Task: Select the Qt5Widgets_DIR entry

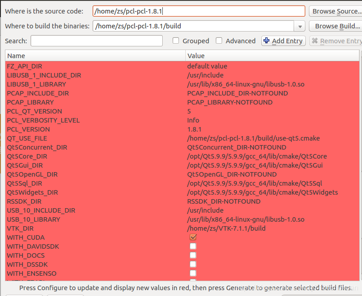Action: coord(32,192)
